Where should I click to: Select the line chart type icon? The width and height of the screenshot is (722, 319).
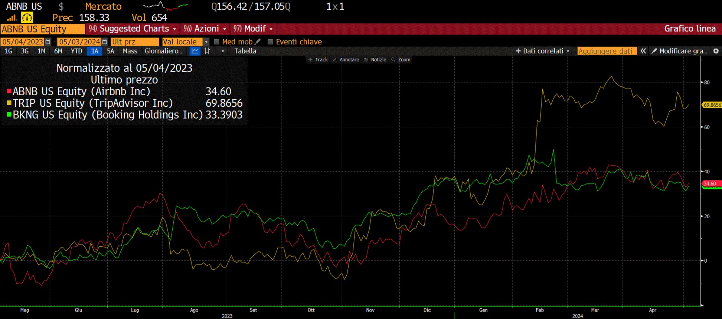tap(195, 51)
